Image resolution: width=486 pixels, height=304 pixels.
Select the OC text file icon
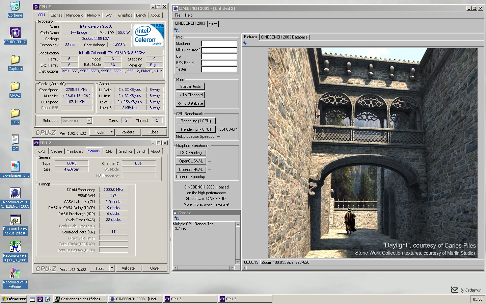15,140
